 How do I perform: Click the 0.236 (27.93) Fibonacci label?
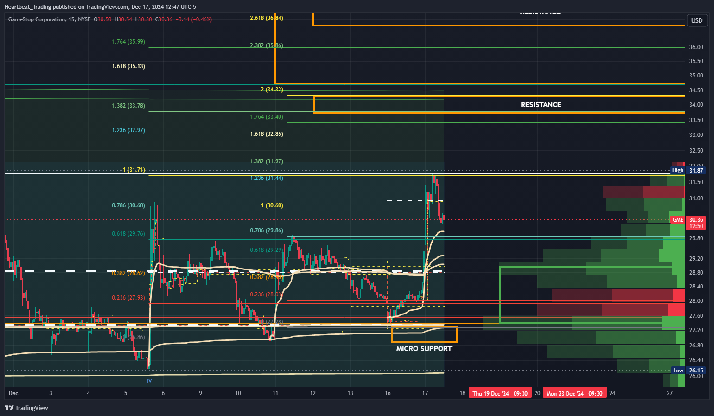tap(128, 298)
